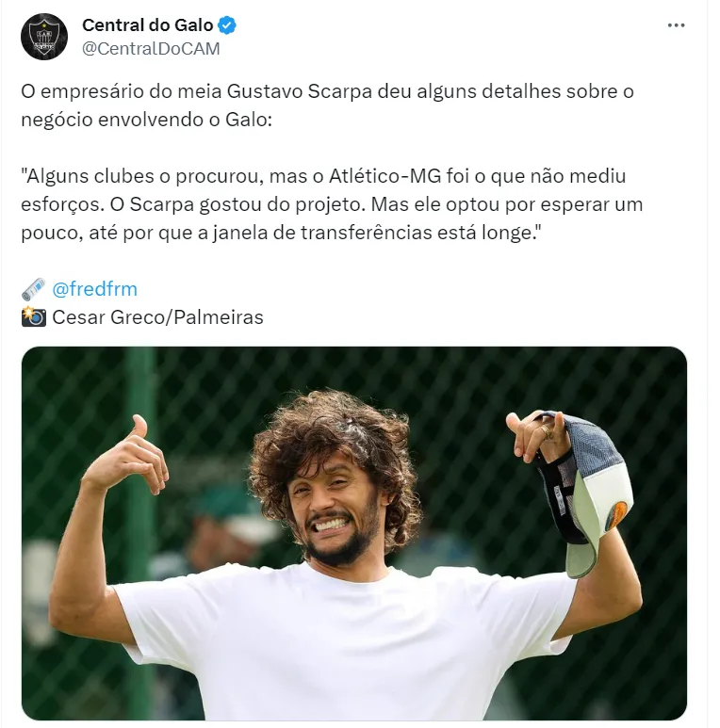Screen dimensions: 720x728
Task: Click the rolled newspaper emoji
Action: click(33, 289)
